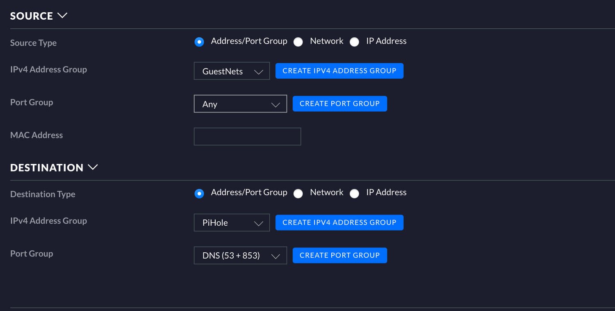
Task: Select IP Address as the Destination Type
Action: (x=354, y=193)
